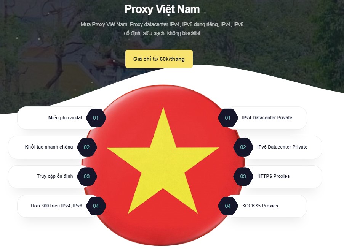Click the left hexagon badge numbered 03
Image resolution: width=344 pixels, height=250 pixels.
coord(87,176)
